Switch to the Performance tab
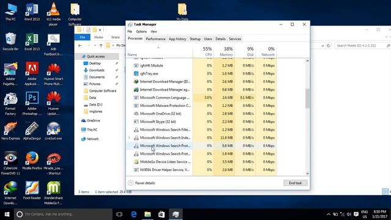 (x=156, y=39)
